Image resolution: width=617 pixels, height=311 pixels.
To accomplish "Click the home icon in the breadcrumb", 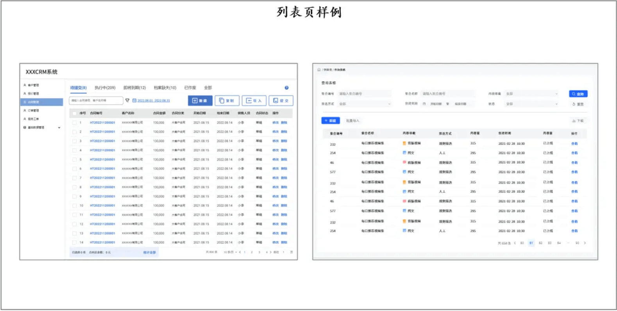I will (x=319, y=70).
